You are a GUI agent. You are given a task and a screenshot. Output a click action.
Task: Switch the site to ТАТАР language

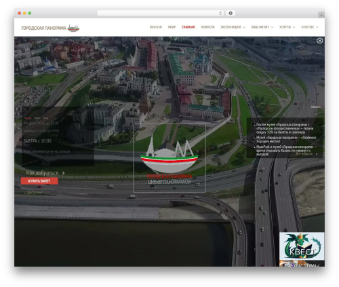pyautogui.click(x=172, y=27)
